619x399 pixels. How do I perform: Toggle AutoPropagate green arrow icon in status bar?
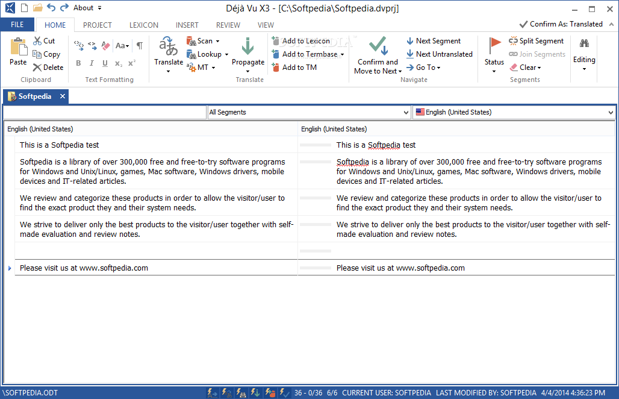[x=255, y=393]
